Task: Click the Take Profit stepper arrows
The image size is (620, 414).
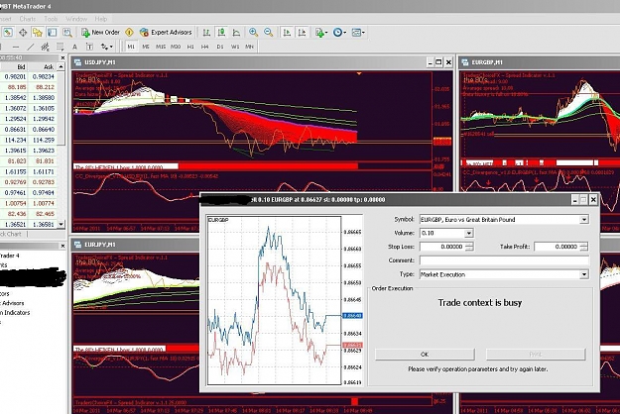Action: coord(583,247)
